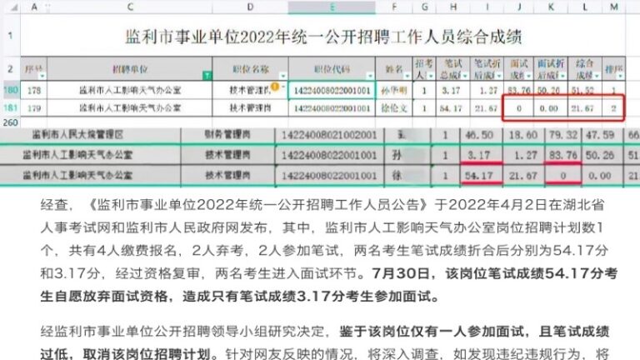Open the filter dropdown on 笔试总成绩 header

465,76
